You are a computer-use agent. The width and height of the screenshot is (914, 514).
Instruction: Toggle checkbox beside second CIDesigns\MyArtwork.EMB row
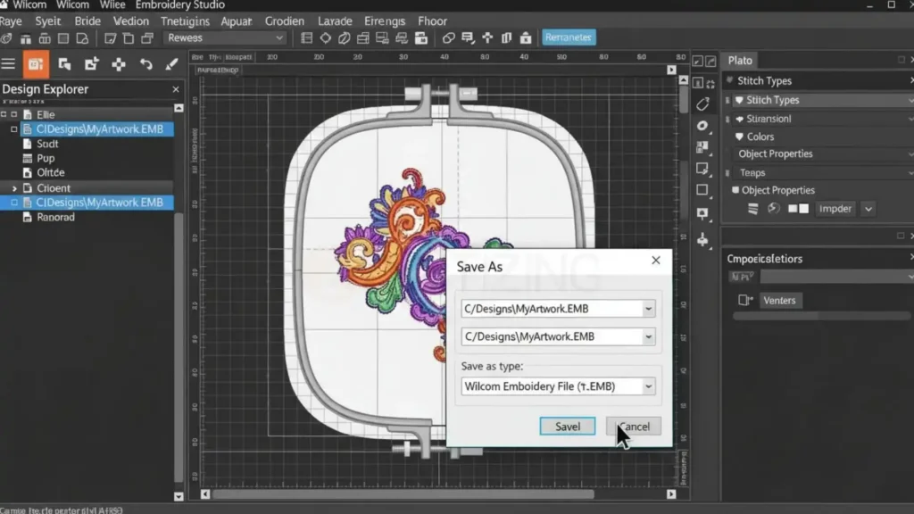pyautogui.click(x=14, y=203)
